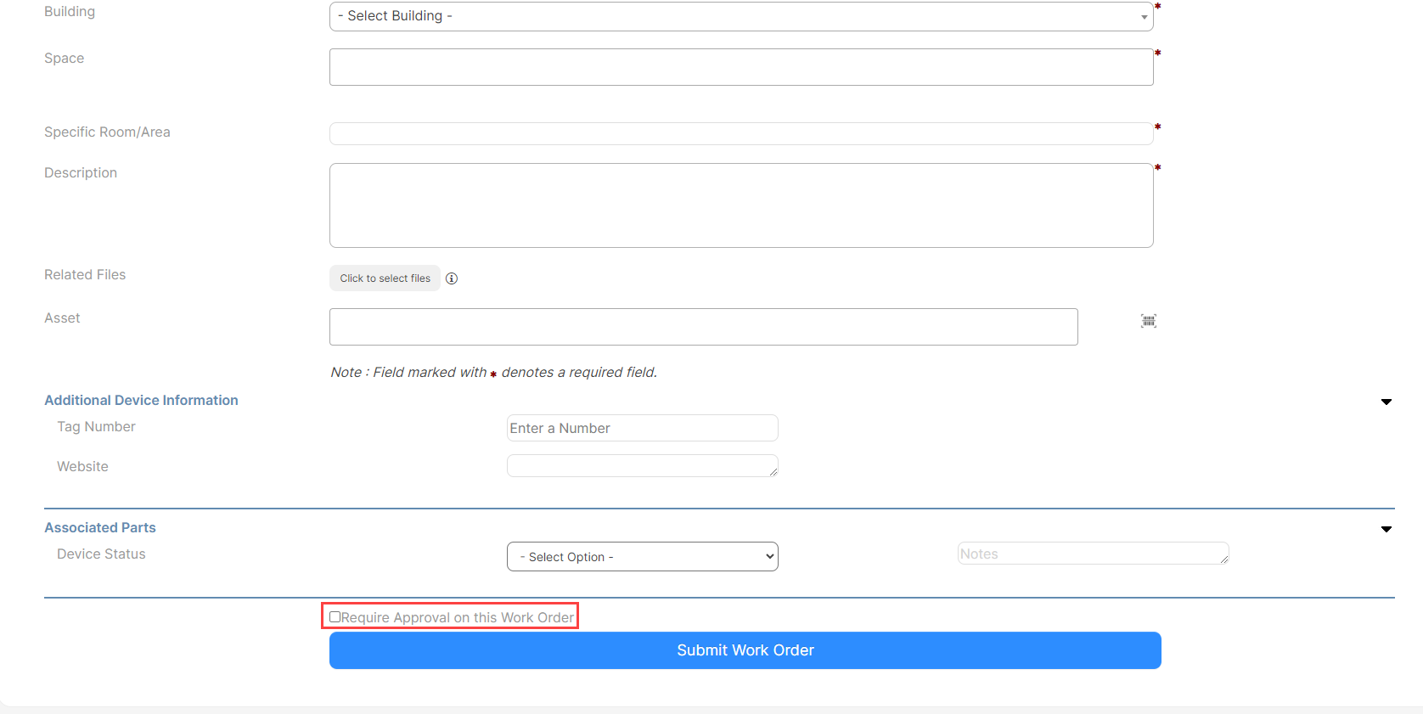Click the required field note text

494,372
